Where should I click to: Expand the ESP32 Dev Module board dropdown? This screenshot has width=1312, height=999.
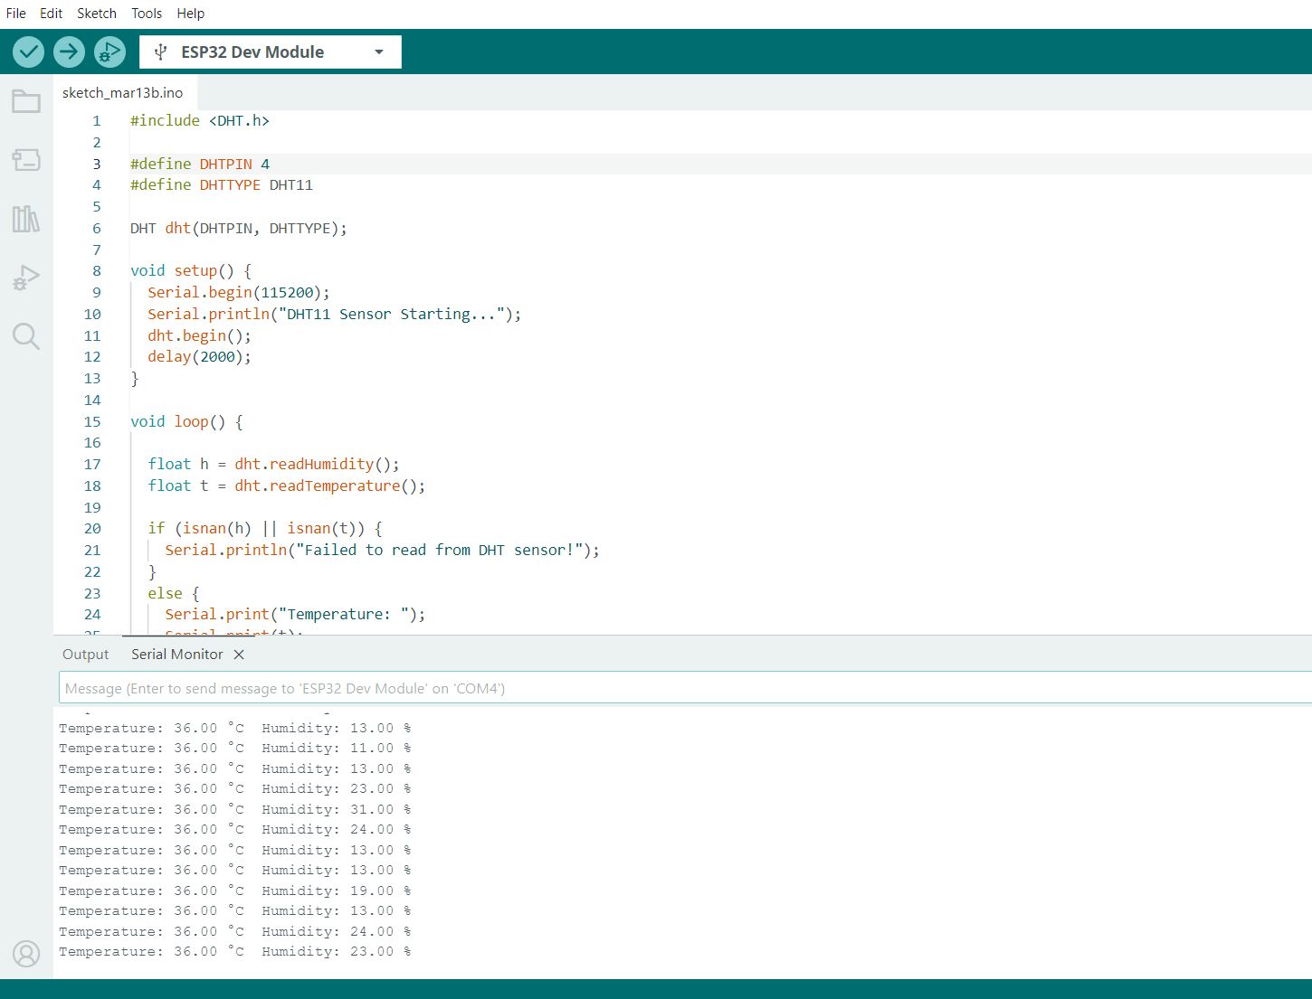pyautogui.click(x=271, y=52)
